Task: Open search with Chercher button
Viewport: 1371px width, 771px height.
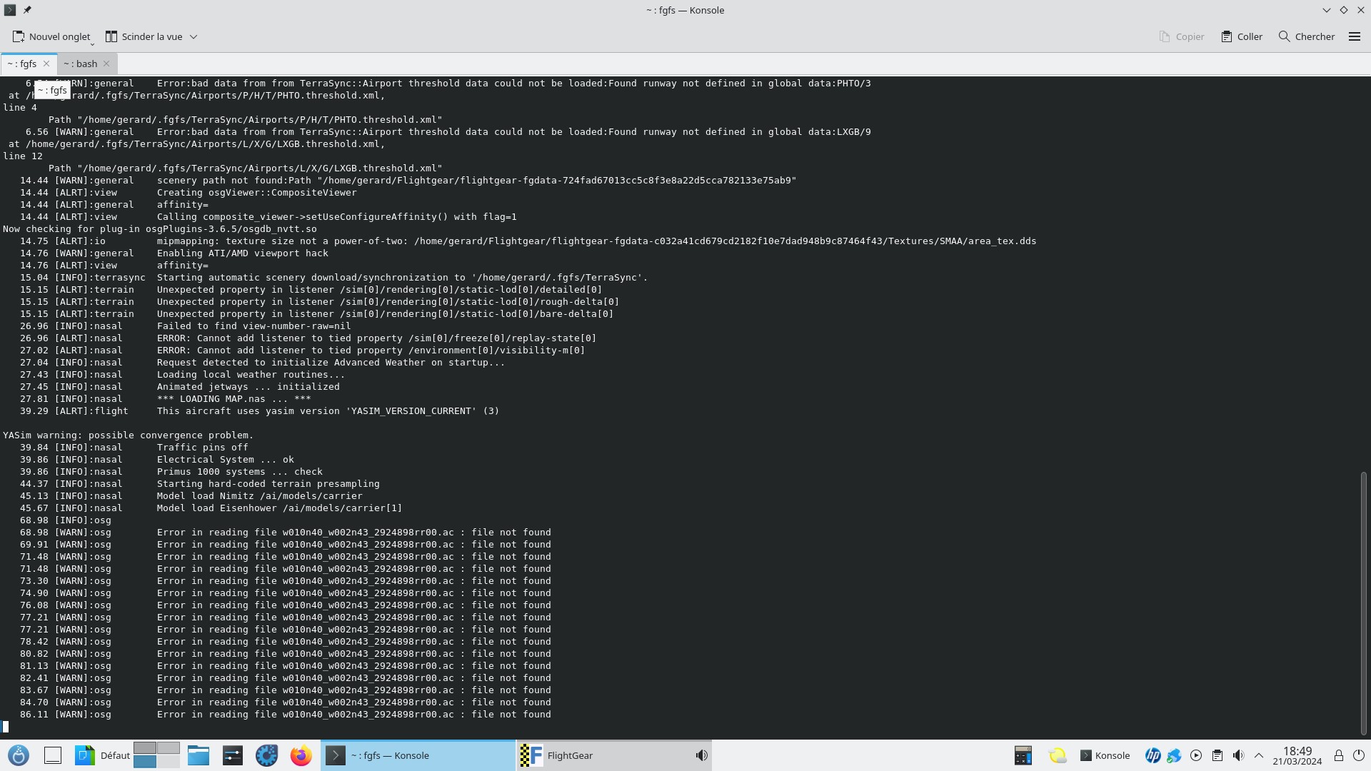Action: (1307, 36)
